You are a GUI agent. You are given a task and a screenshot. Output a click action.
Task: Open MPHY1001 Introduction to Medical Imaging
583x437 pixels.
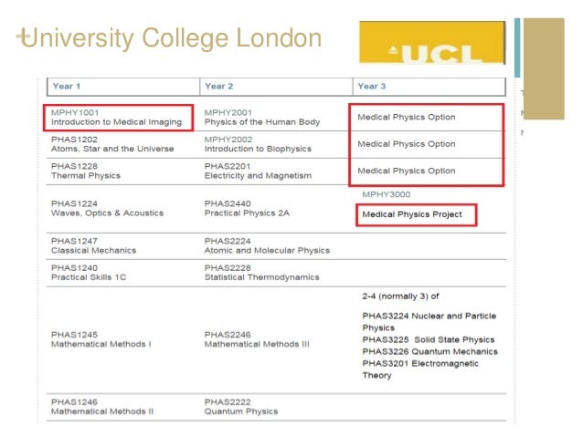click(118, 118)
